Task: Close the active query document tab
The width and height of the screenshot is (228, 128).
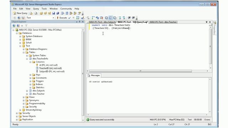Action: click(210, 22)
